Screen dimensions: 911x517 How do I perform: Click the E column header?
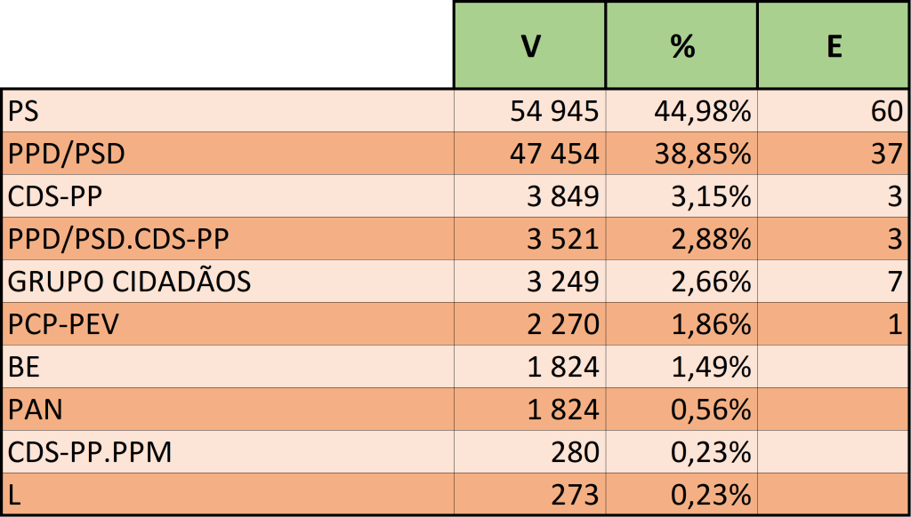pyautogui.click(x=834, y=46)
